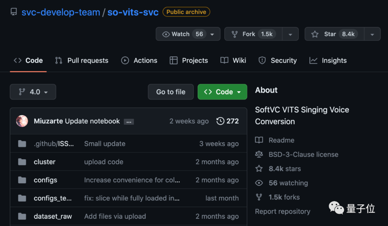The image size is (388, 226).
Task: Expand the green Code dropdown
Action: (222, 92)
